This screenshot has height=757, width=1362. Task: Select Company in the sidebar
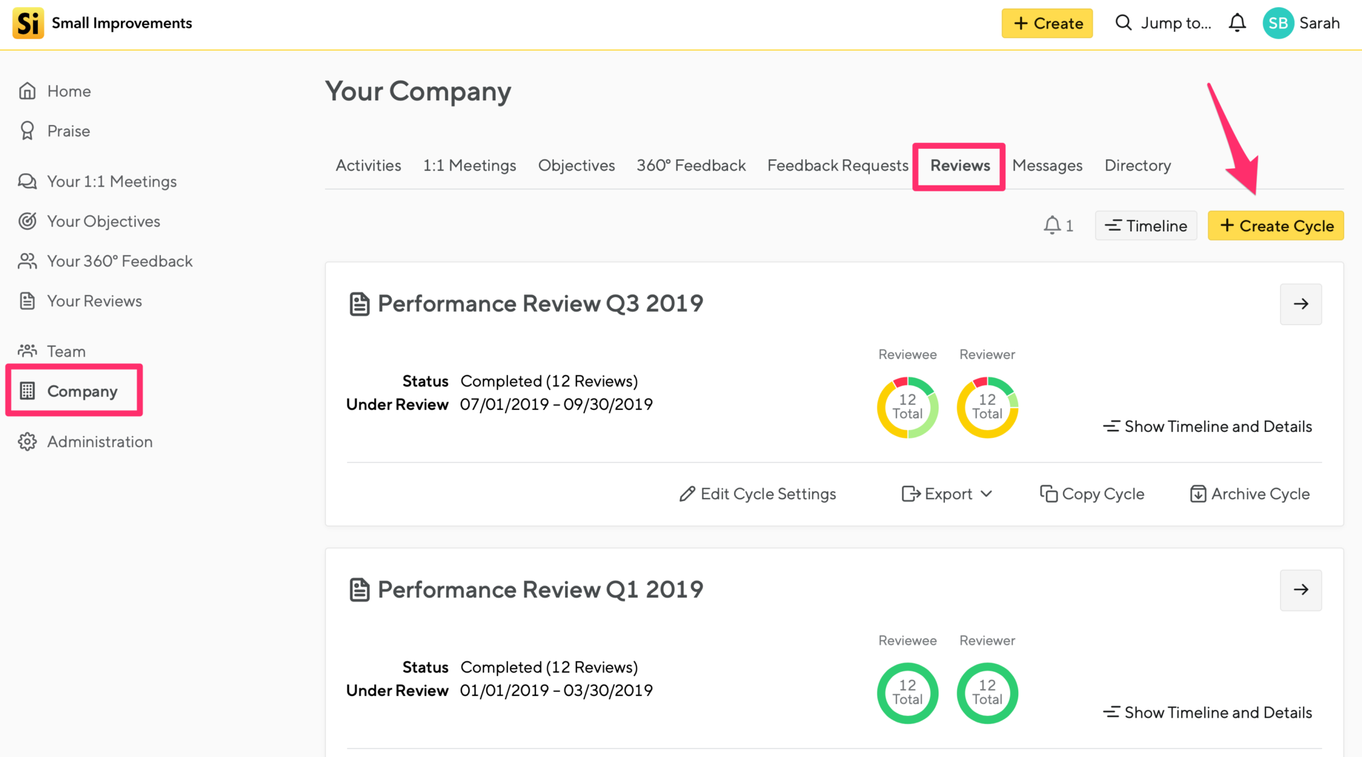[81, 391]
